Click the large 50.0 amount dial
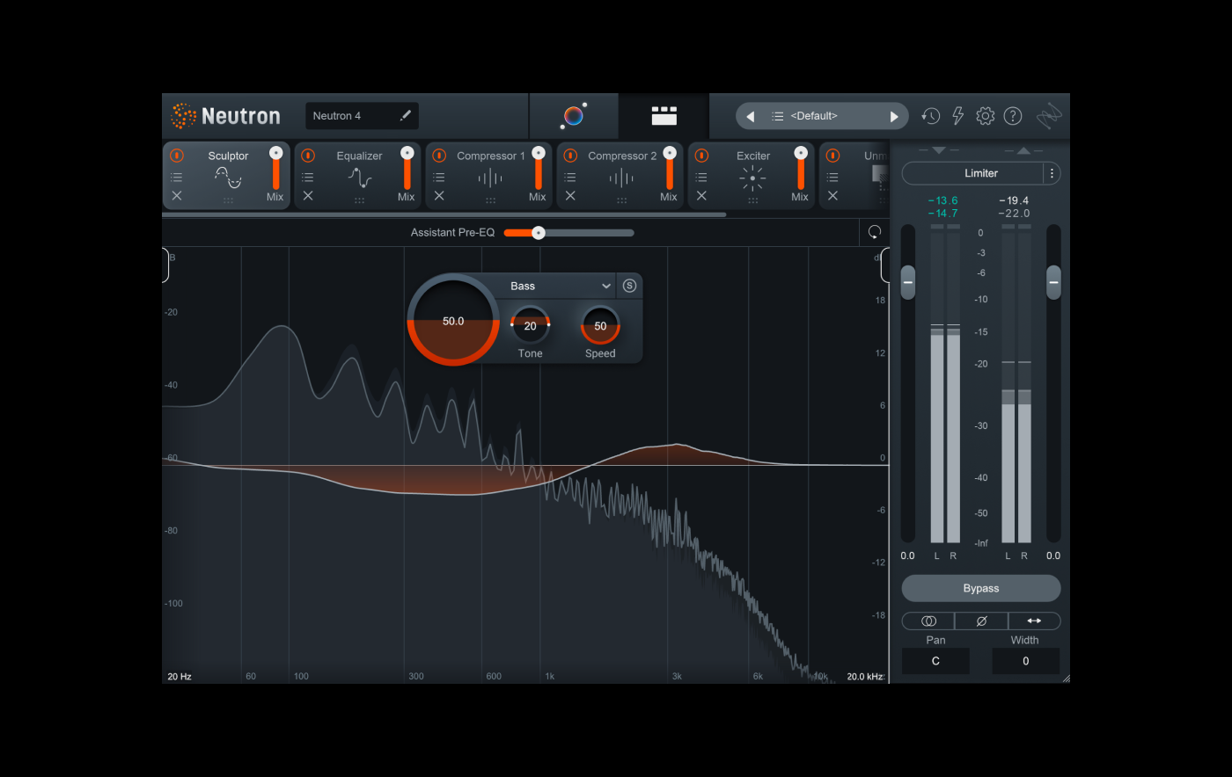1232x777 pixels. coord(453,321)
